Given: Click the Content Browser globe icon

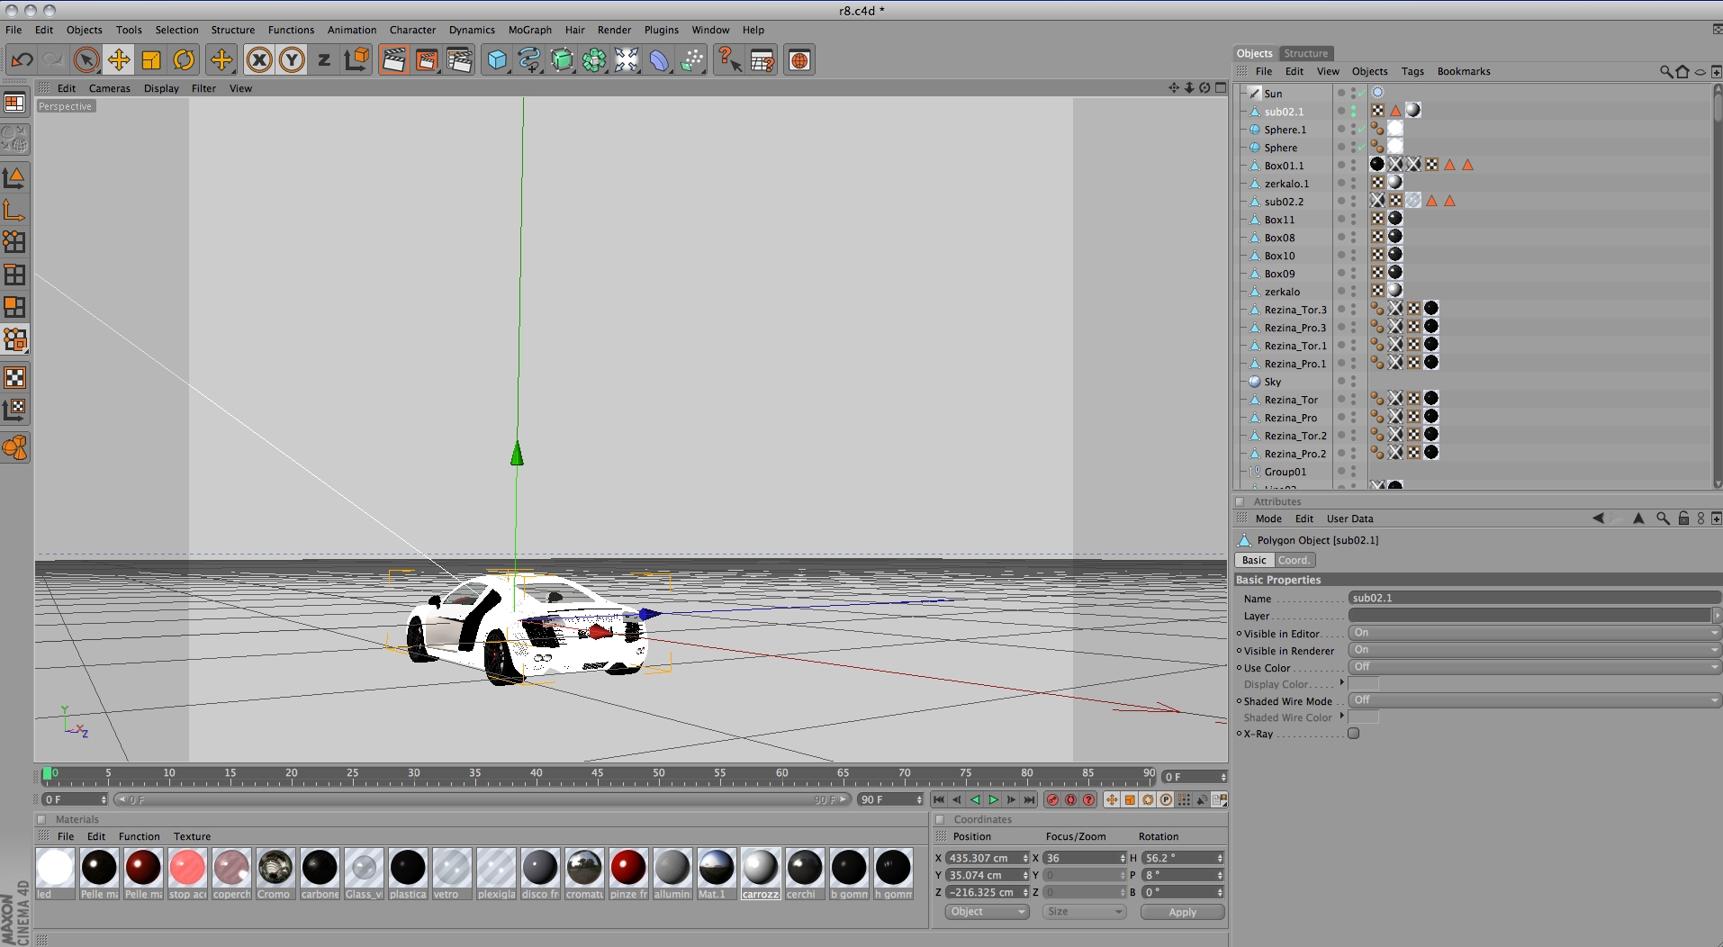Looking at the screenshot, I should 798,60.
